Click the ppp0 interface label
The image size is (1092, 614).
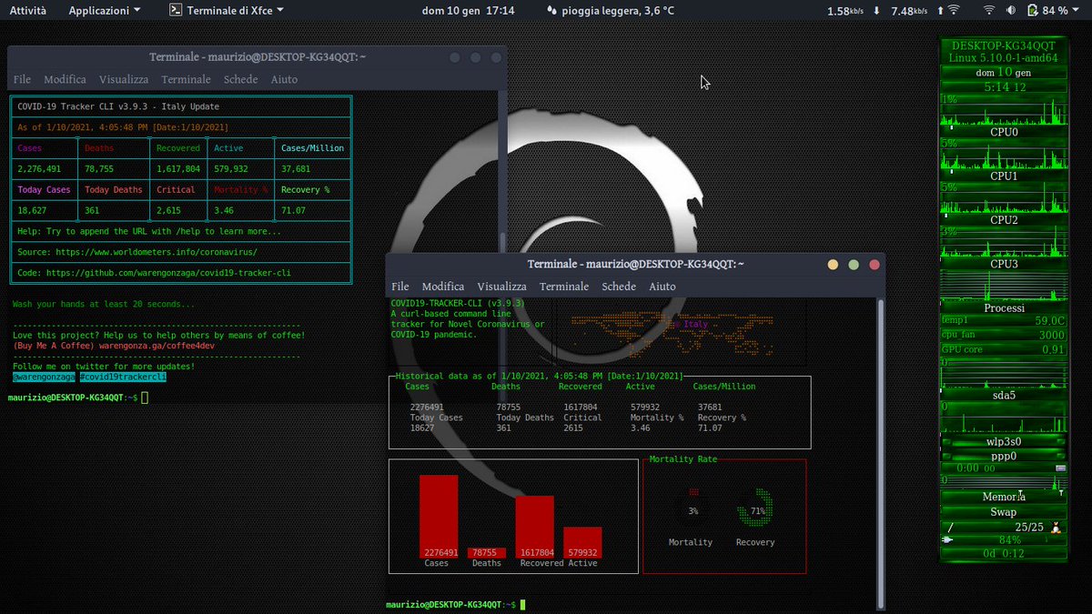[x=1004, y=456]
